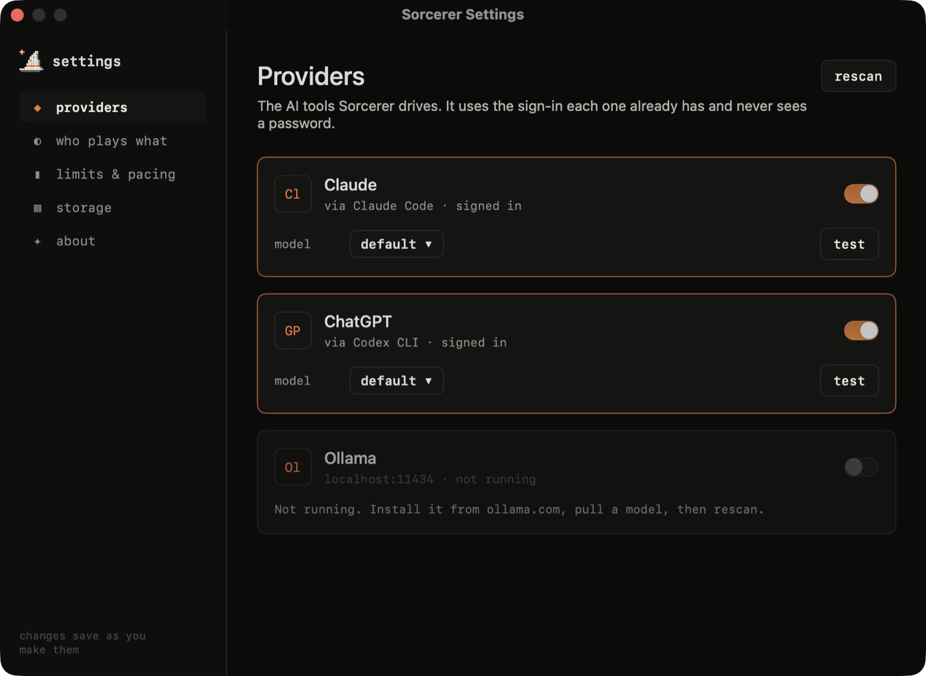Click the Sorcerer wizard hat logo
The width and height of the screenshot is (926, 676).
(x=31, y=61)
